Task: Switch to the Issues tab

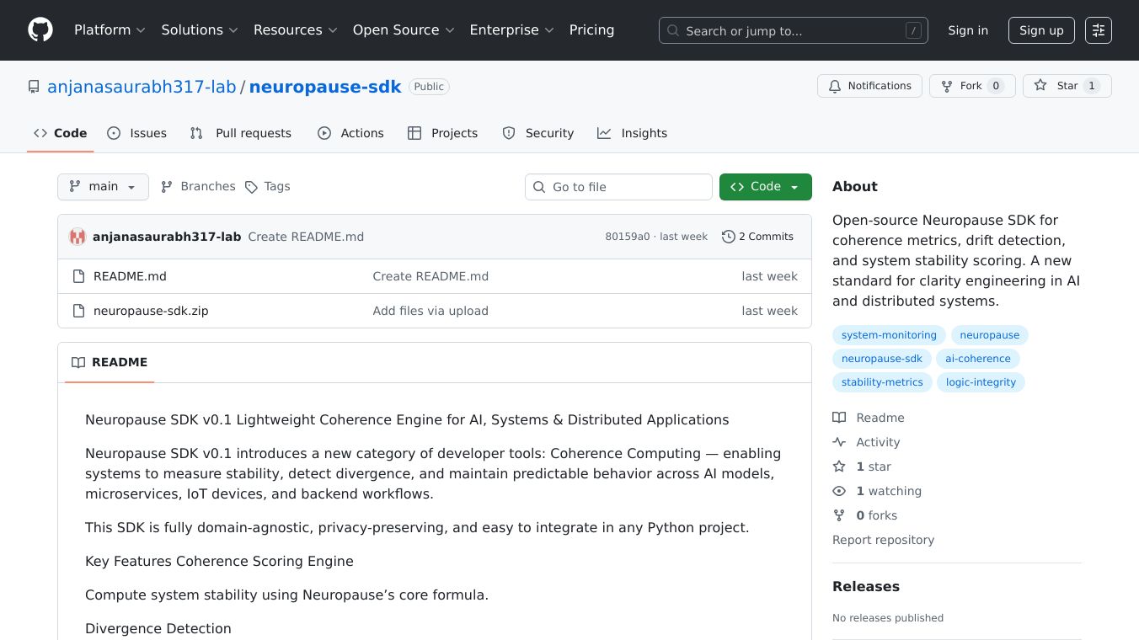Action: (137, 133)
